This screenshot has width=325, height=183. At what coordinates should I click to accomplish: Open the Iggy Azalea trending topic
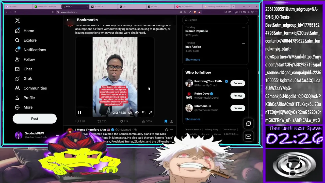point(193,47)
